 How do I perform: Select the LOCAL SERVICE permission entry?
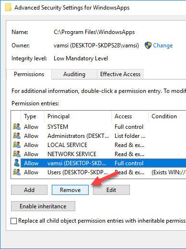(x=98, y=145)
